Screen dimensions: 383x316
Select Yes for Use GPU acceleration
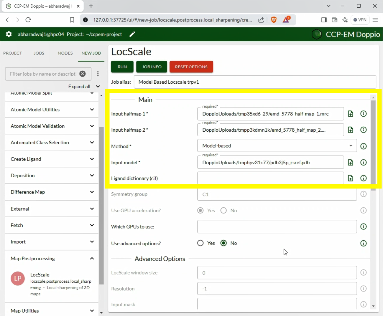200,210
